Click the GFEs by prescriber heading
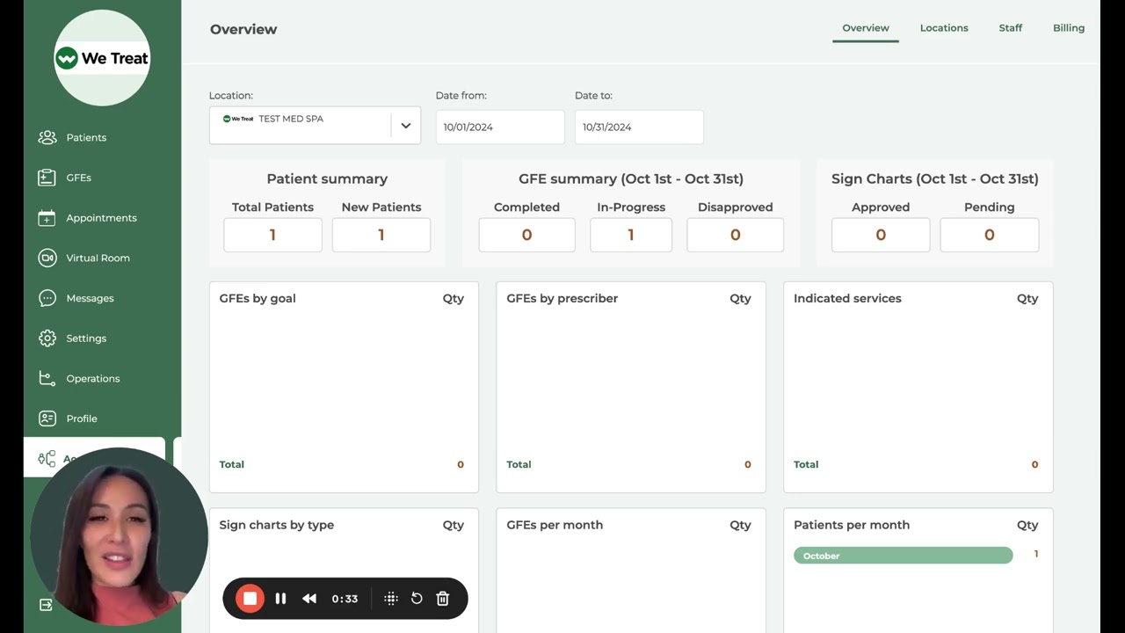 (562, 298)
